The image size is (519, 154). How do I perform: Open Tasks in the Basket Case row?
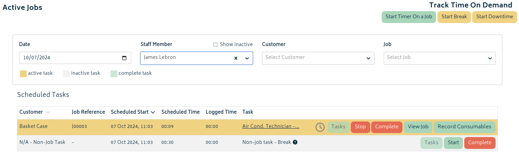click(338, 127)
